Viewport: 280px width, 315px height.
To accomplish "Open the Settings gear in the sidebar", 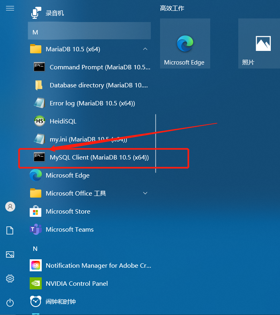I will 10,279.
